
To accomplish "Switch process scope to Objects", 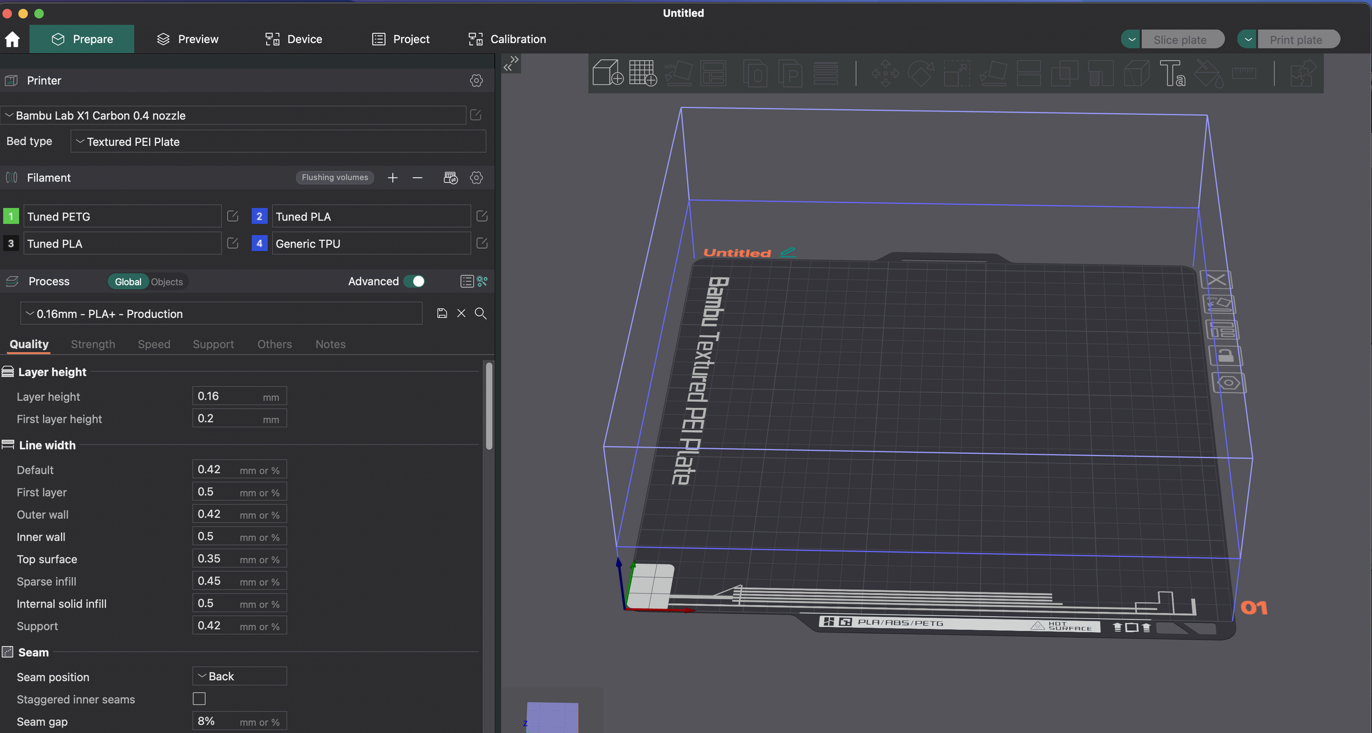I will 167,282.
